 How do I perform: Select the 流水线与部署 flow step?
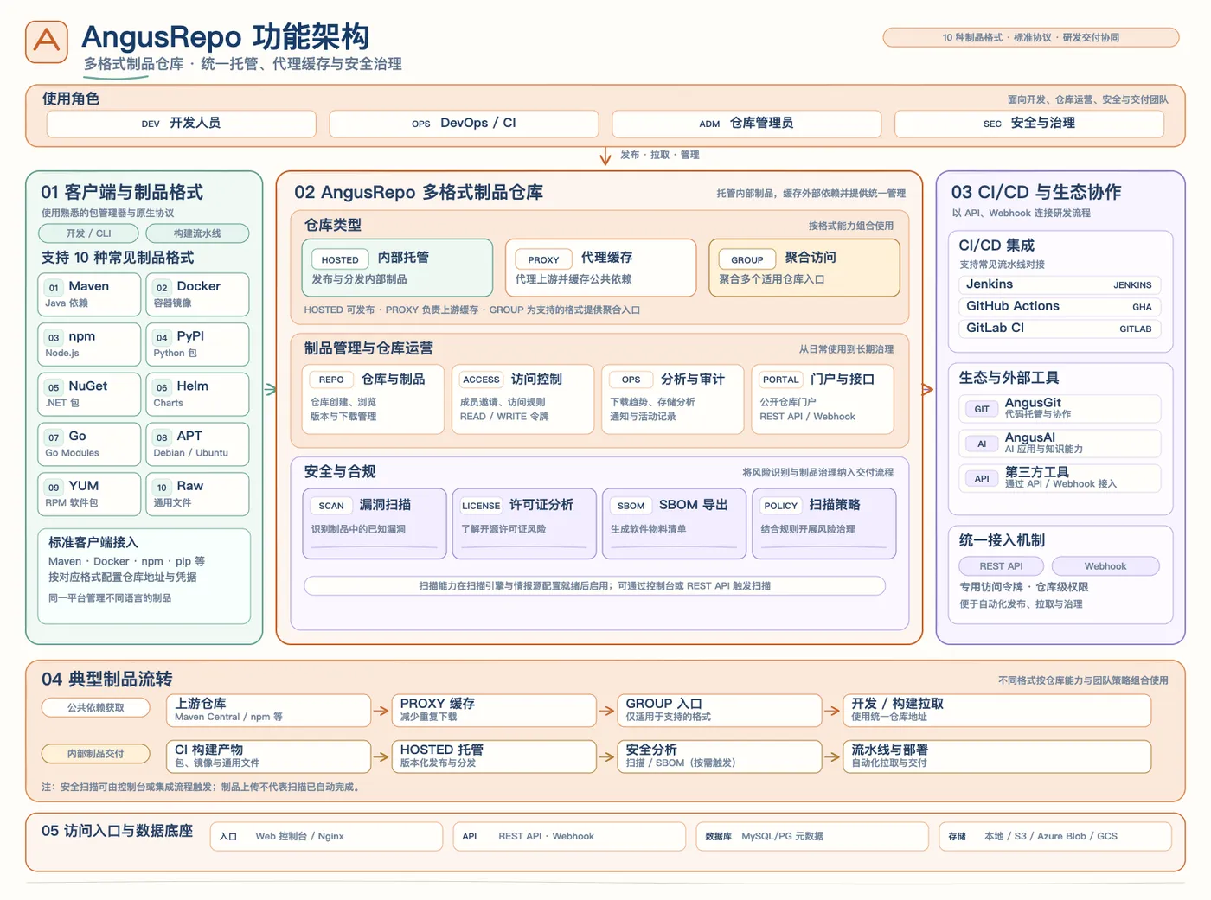point(996,756)
